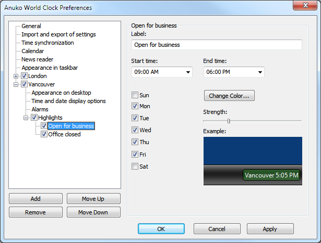The height and width of the screenshot is (243, 321).
Task: Open the News reader settings
Action: click(x=37, y=59)
